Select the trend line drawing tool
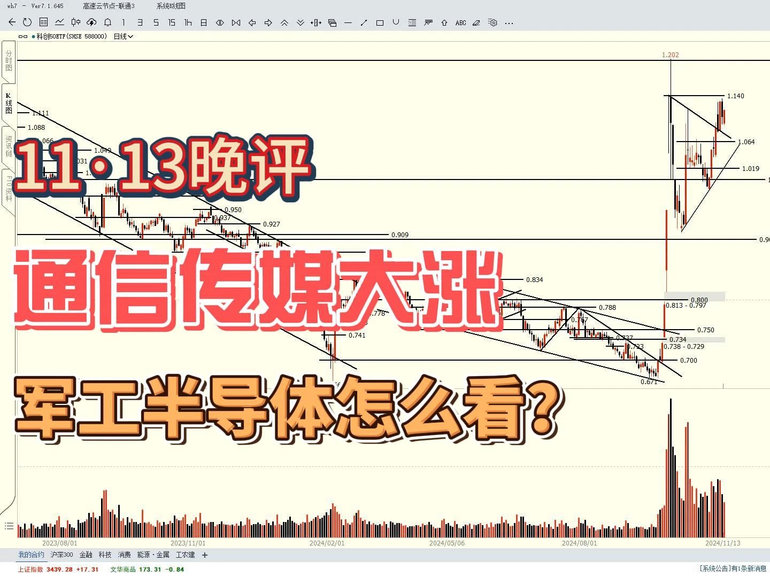Viewport: 770px width, 577px height. (x=364, y=22)
